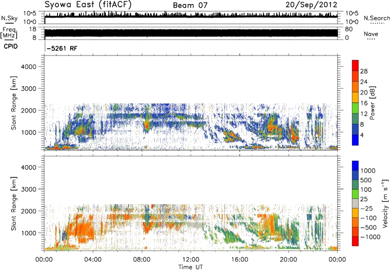
Task: Click the '4' tick on power scale
Action: [362, 135]
